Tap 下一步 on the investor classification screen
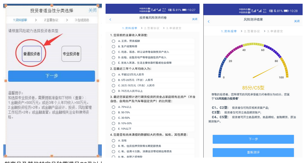The image size is (308, 163). pos(51,76)
